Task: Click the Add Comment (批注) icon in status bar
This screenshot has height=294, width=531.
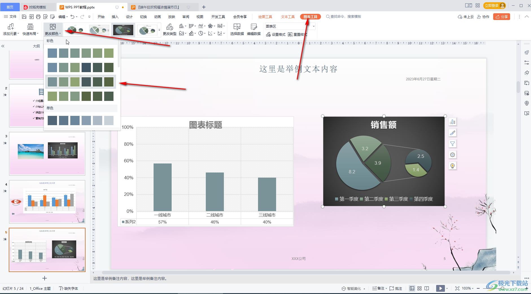Action: click(x=396, y=288)
